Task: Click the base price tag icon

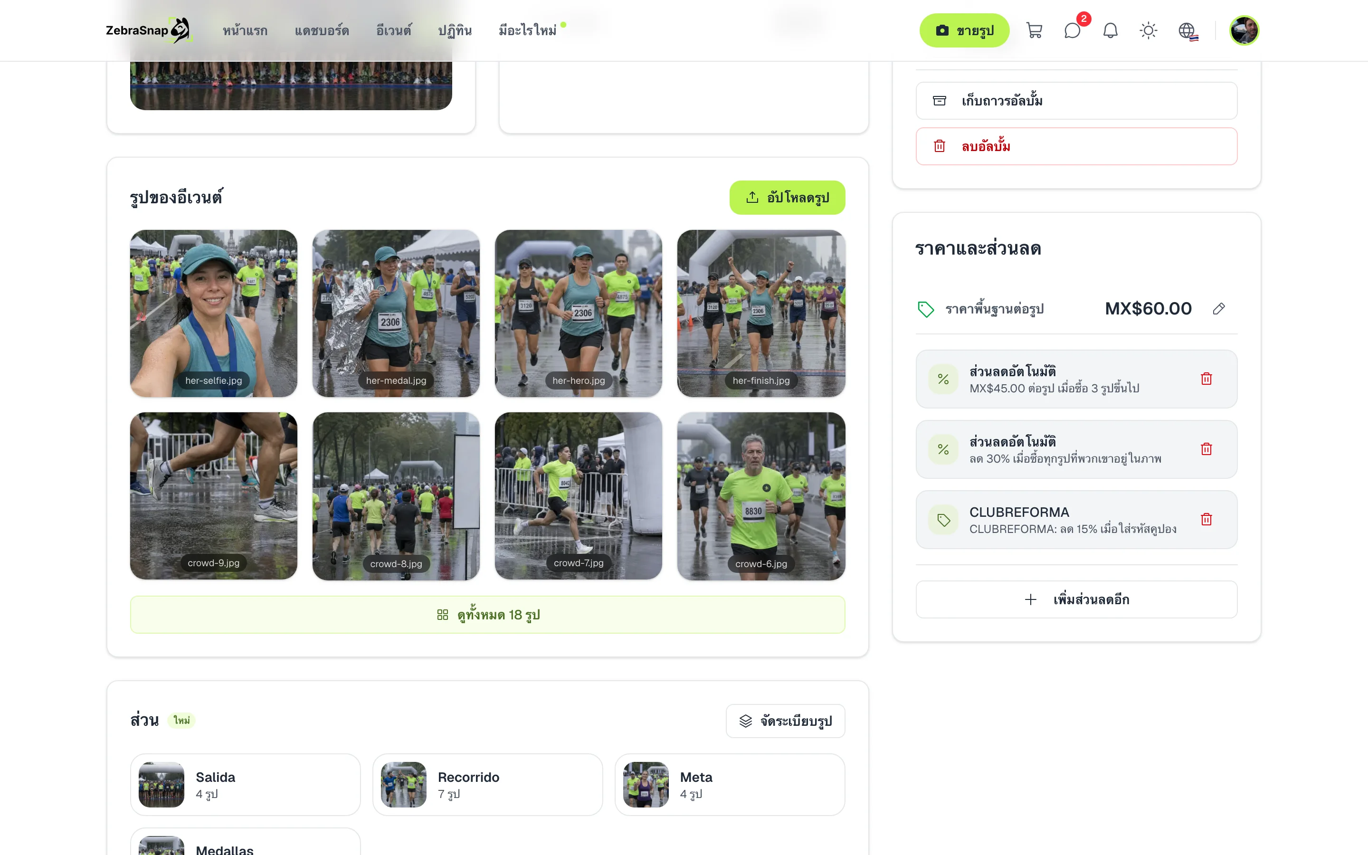Action: 925,309
